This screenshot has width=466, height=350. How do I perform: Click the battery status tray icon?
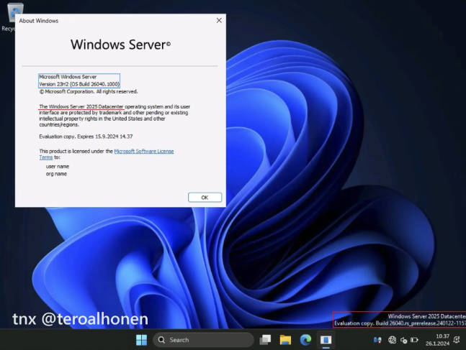[414, 340]
